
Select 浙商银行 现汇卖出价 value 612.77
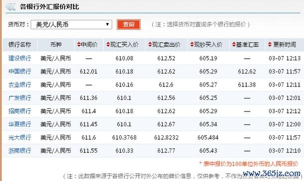point(166,151)
